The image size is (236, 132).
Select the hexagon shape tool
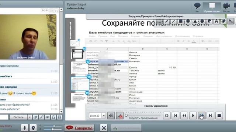pos(202,21)
